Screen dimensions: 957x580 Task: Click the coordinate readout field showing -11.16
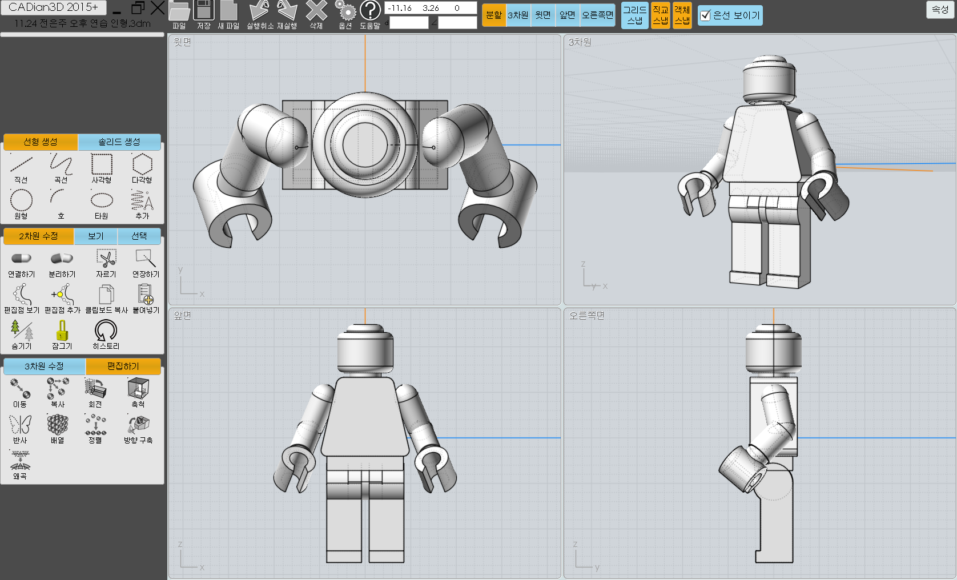tap(431, 8)
